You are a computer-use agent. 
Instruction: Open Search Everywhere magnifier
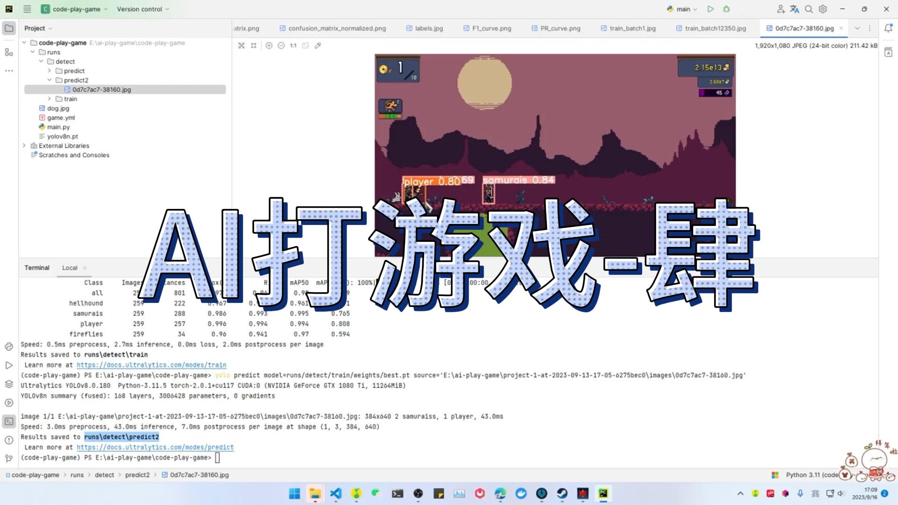click(x=809, y=9)
